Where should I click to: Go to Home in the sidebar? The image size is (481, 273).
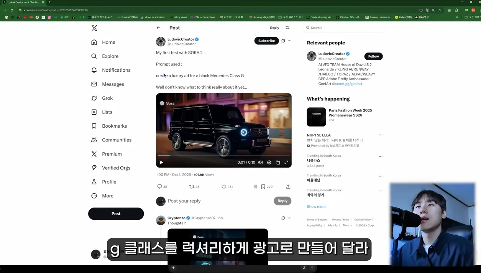pos(103,42)
